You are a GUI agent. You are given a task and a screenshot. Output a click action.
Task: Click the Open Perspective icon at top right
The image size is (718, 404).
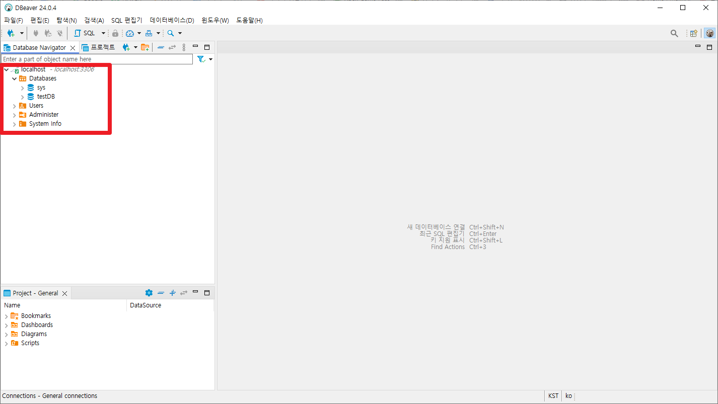(694, 33)
